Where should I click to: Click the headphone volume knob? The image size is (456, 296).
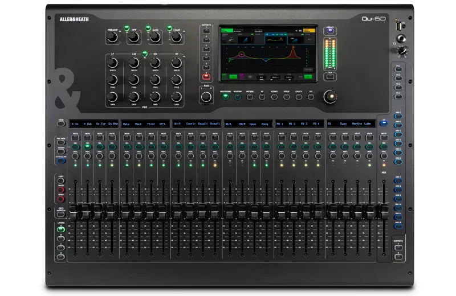pos(402,51)
